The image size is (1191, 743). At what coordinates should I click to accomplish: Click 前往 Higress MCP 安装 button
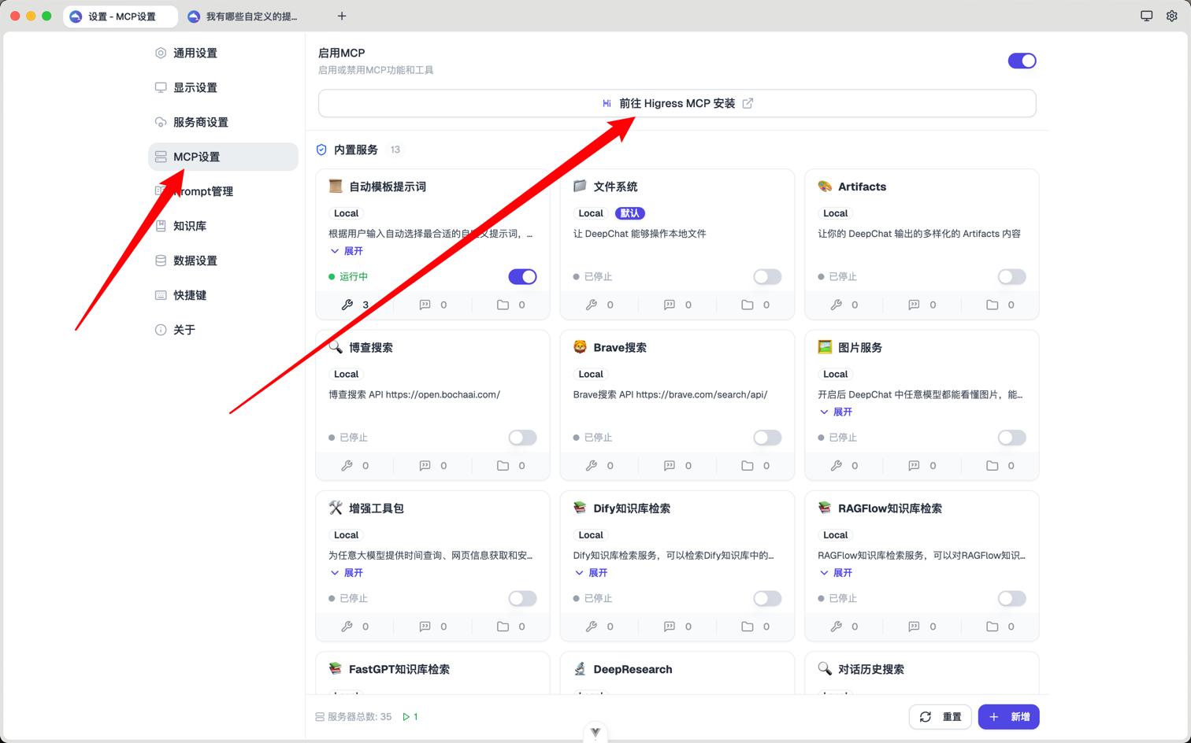(x=677, y=103)
